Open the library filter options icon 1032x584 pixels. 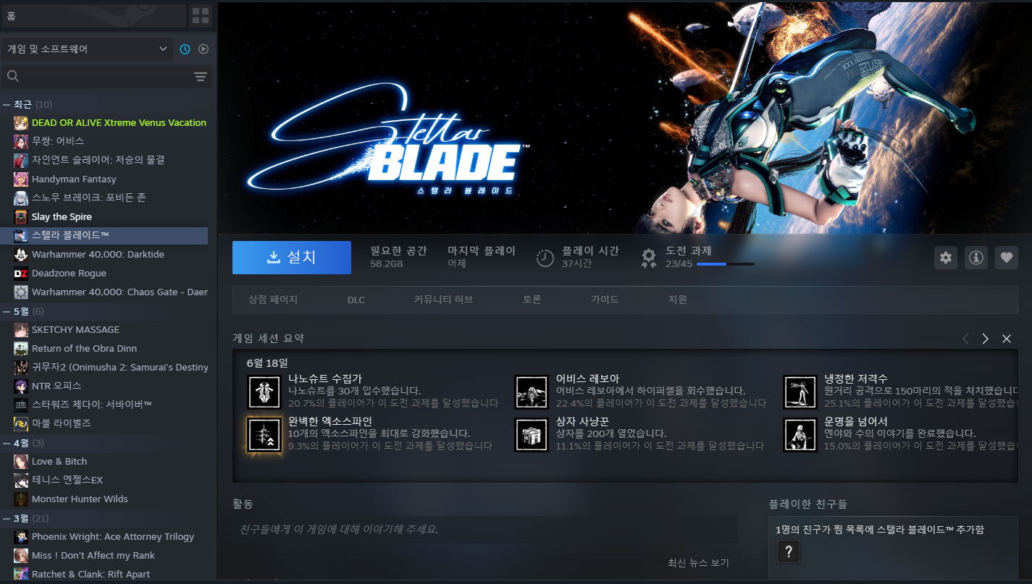(201, 77)
